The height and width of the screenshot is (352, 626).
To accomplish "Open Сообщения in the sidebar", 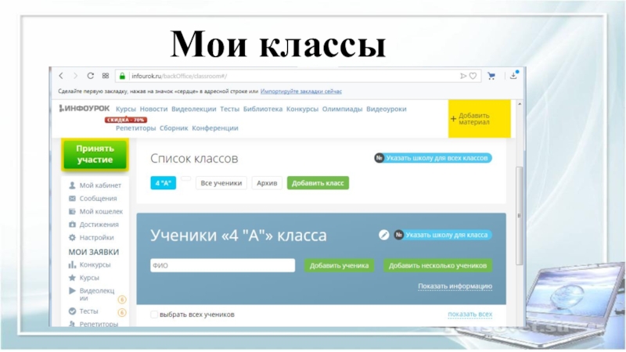I will (99, 199).
